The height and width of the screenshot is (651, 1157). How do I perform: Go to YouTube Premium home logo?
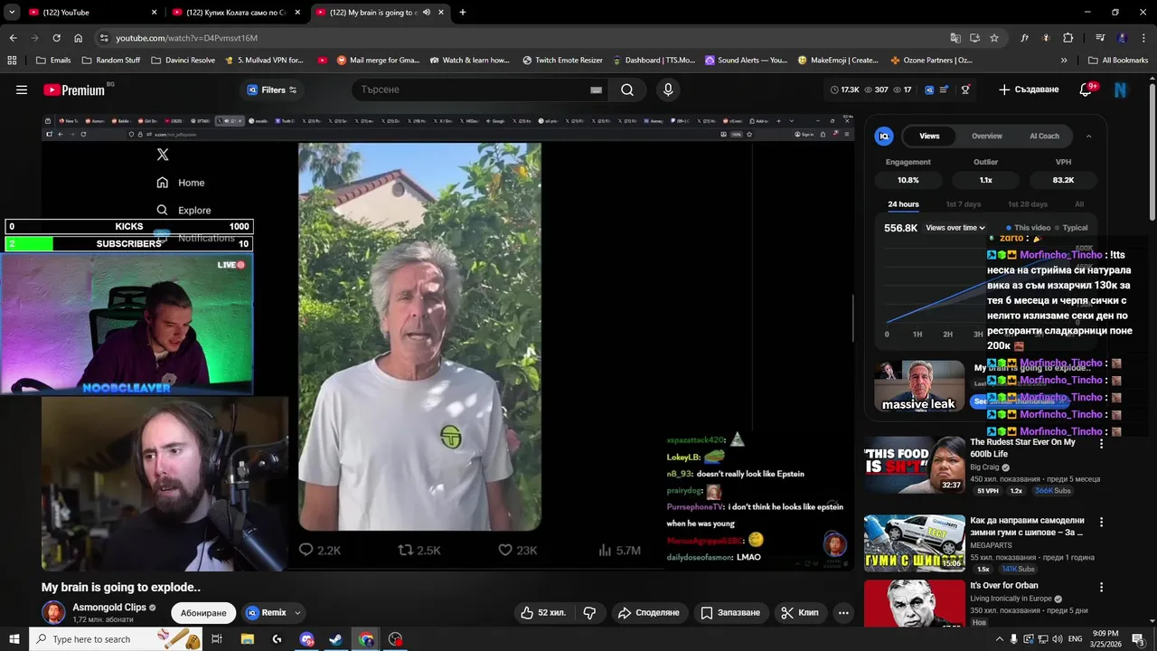(x=74, y=90)
